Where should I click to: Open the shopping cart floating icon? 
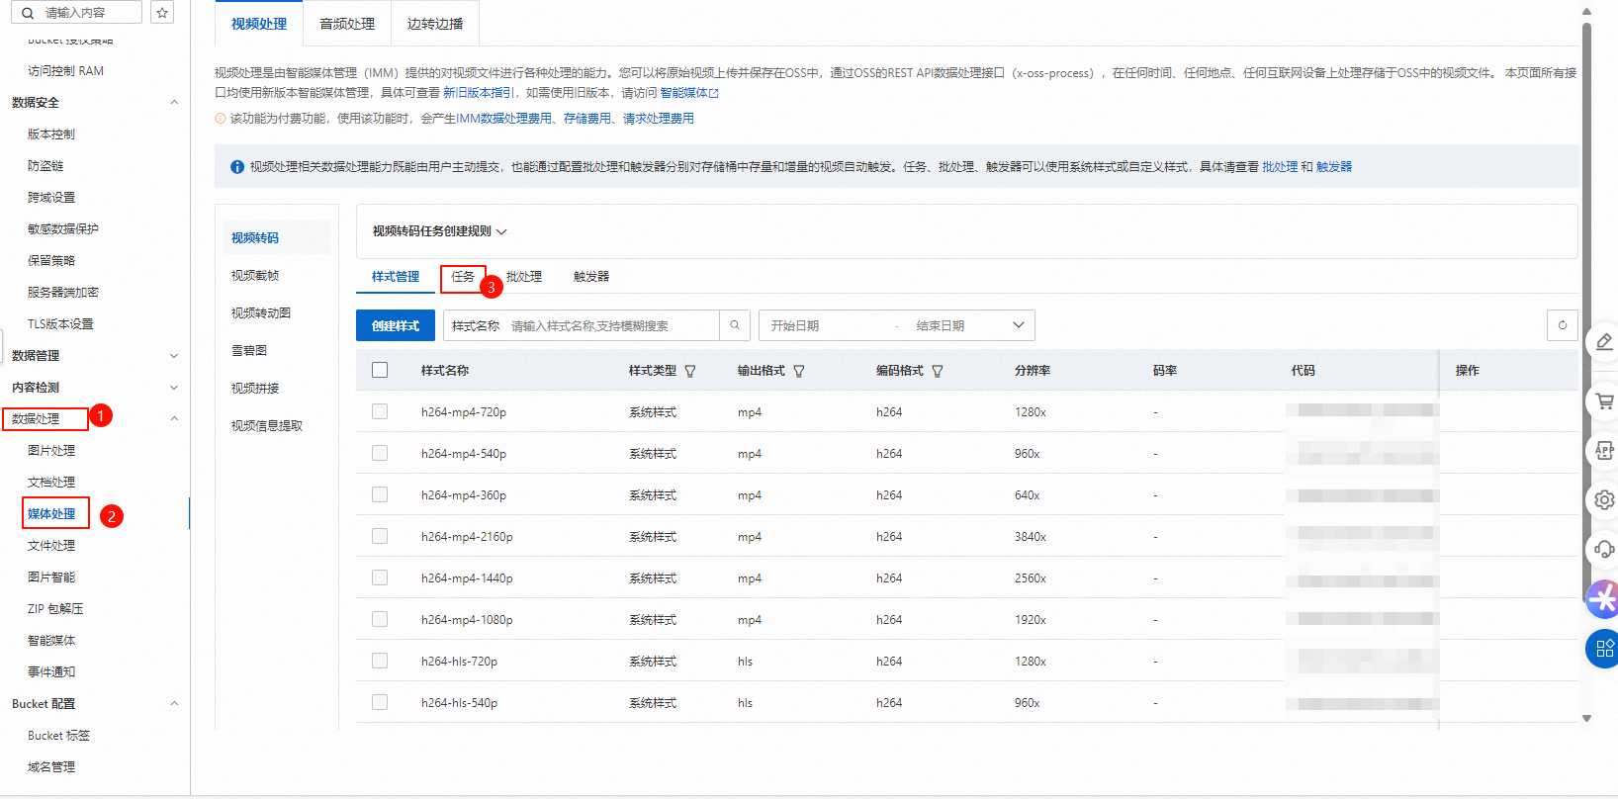(1603, 401)
